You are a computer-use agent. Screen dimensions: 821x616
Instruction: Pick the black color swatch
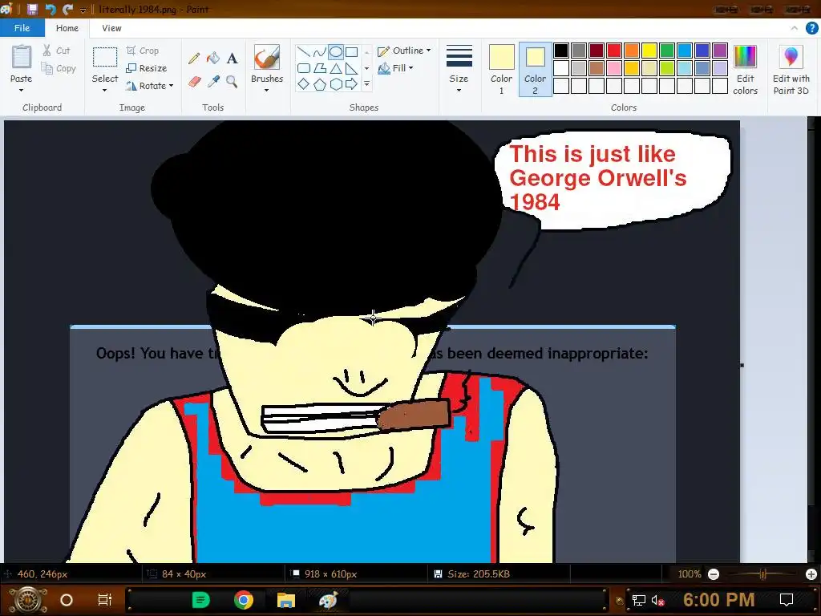pyautogui.click(x=560, y=51)
